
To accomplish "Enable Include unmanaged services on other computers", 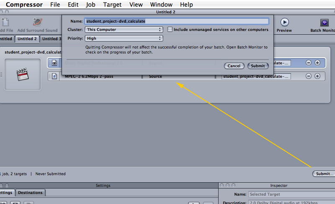I will tap(170, 30).
